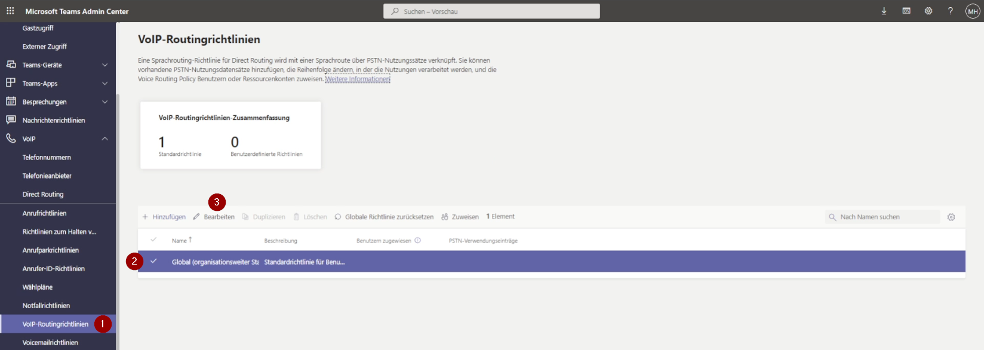The height and width of the screenshot is (350, 984).
Task: Click the download icon in top bar
Action: click(884, 11)
